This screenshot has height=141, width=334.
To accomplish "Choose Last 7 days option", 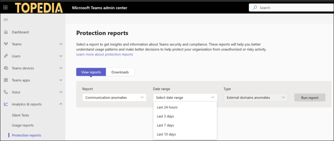I will tap(185, 125).
